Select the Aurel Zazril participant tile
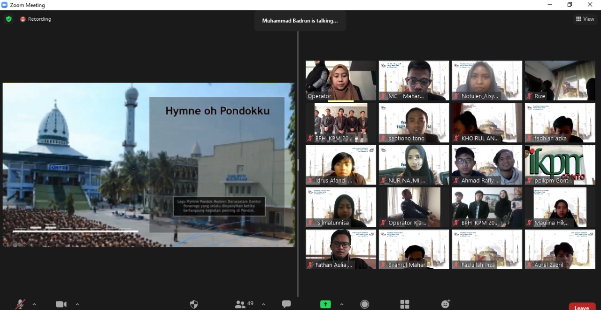 pos(560,249)
